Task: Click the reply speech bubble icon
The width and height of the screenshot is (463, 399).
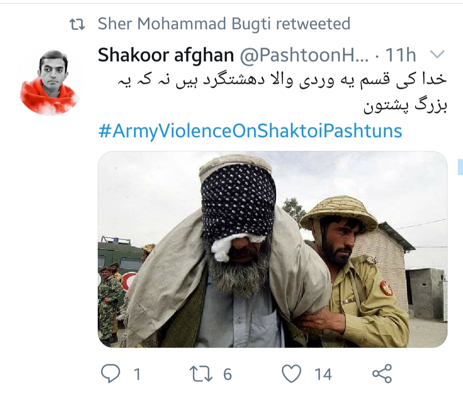Action: (x=111, y=374)
